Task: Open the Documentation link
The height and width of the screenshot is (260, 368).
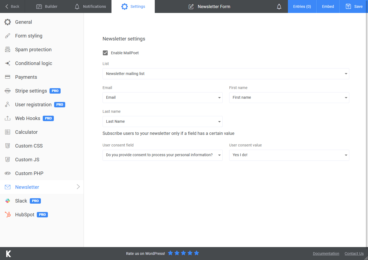Action: 326,254
